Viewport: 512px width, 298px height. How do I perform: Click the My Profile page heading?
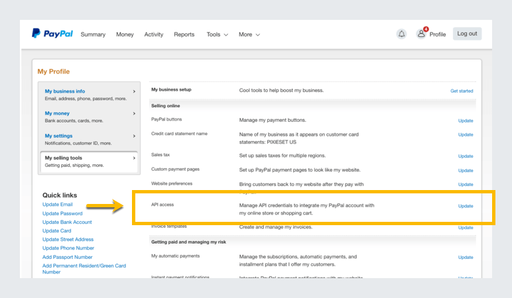tap(54, 72)
